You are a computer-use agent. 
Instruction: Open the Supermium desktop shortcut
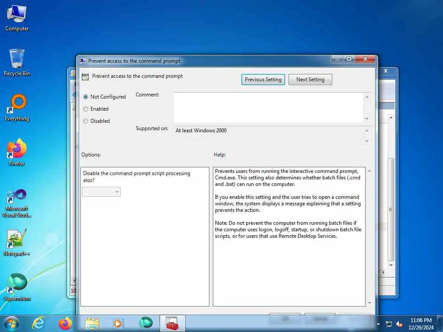click(x=17, y=287)
